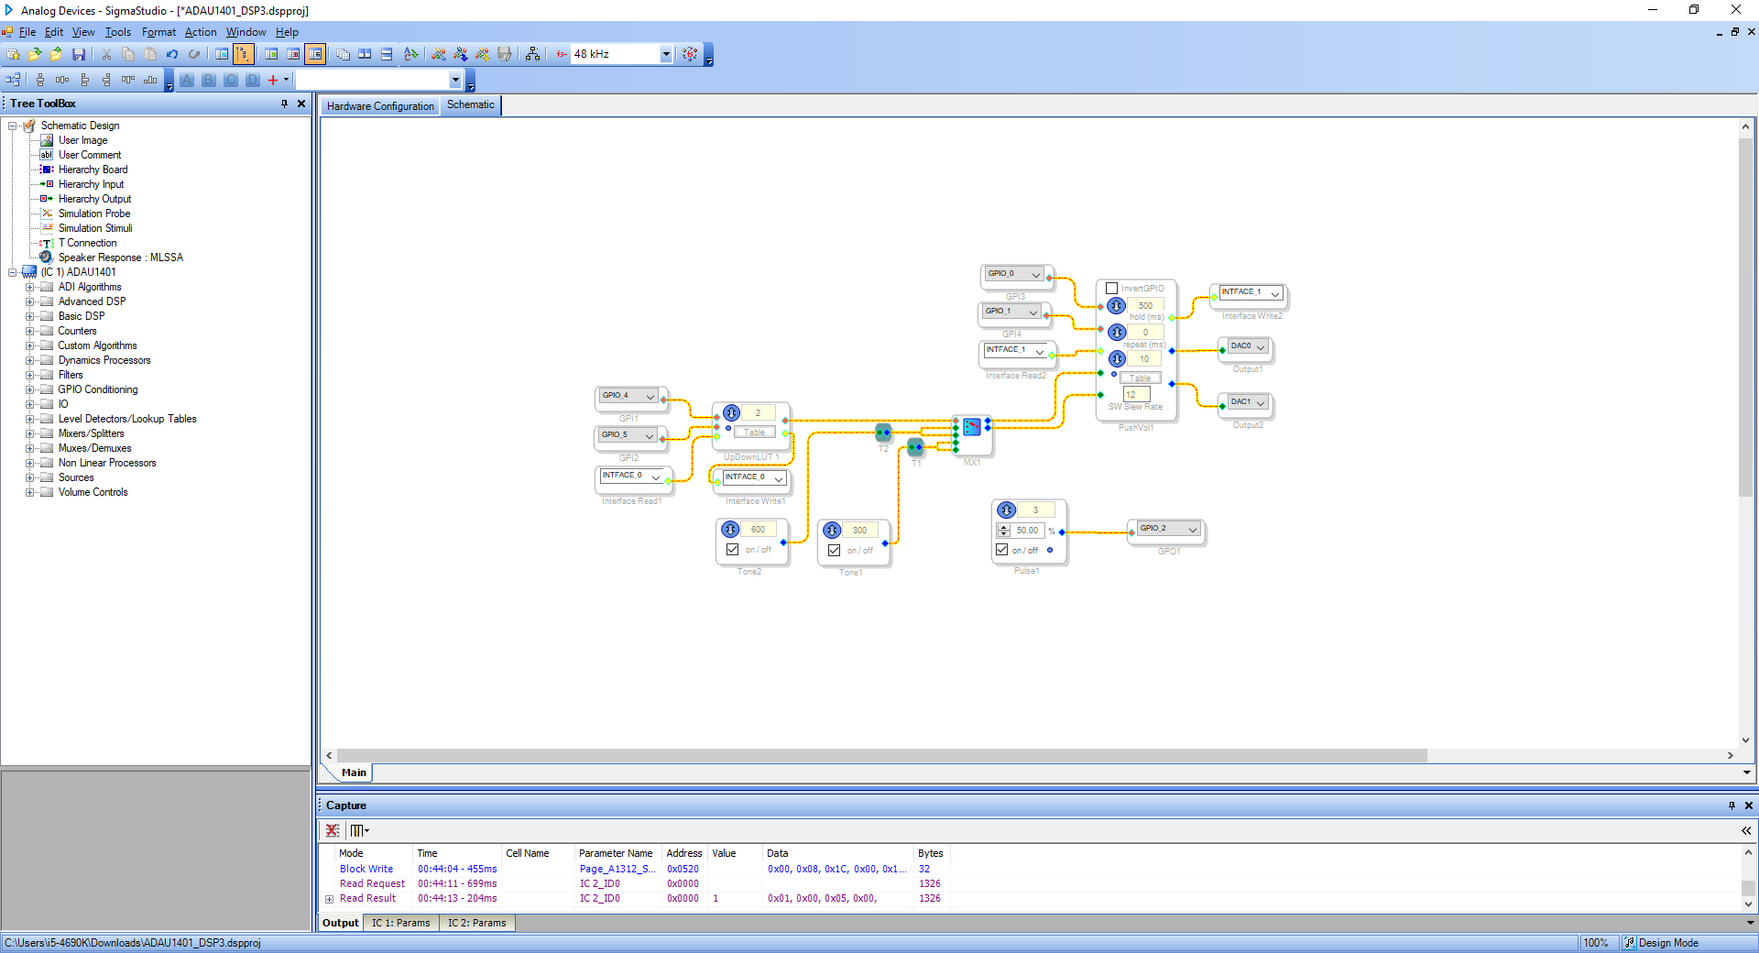Click the red plus add icon

(273, 80)
